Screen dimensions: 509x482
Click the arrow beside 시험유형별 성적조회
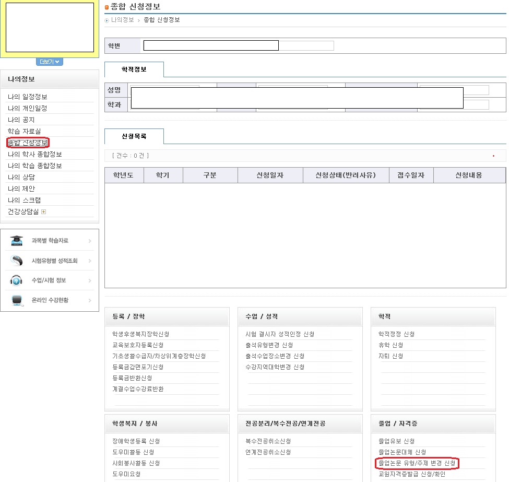[90, 261]
